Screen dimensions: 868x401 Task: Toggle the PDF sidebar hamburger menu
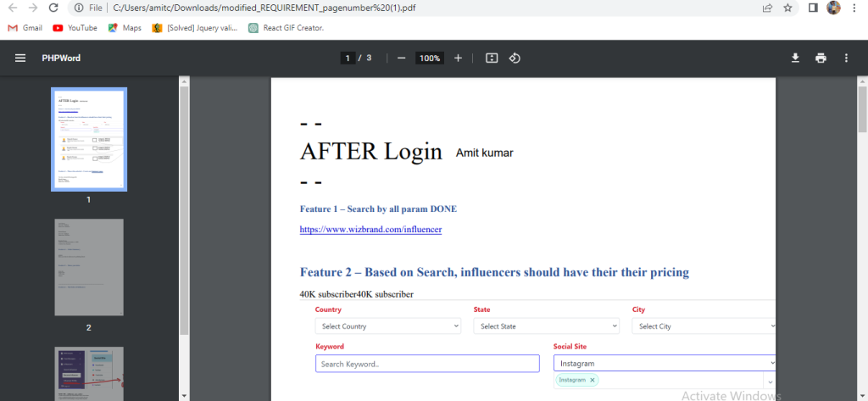tap(20, 58)
